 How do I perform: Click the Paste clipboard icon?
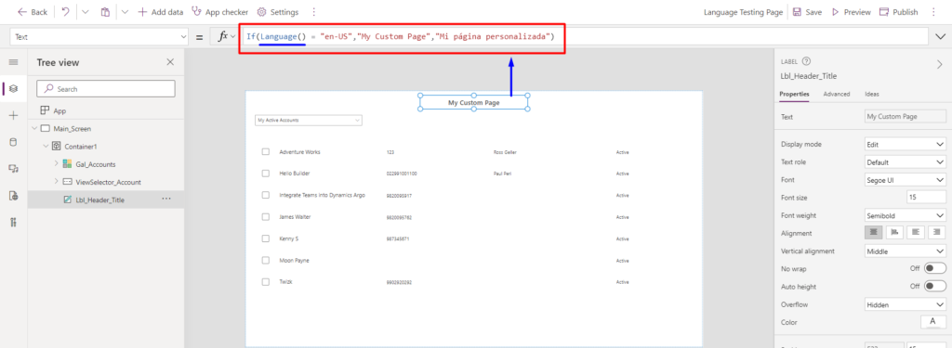(105, 12)
